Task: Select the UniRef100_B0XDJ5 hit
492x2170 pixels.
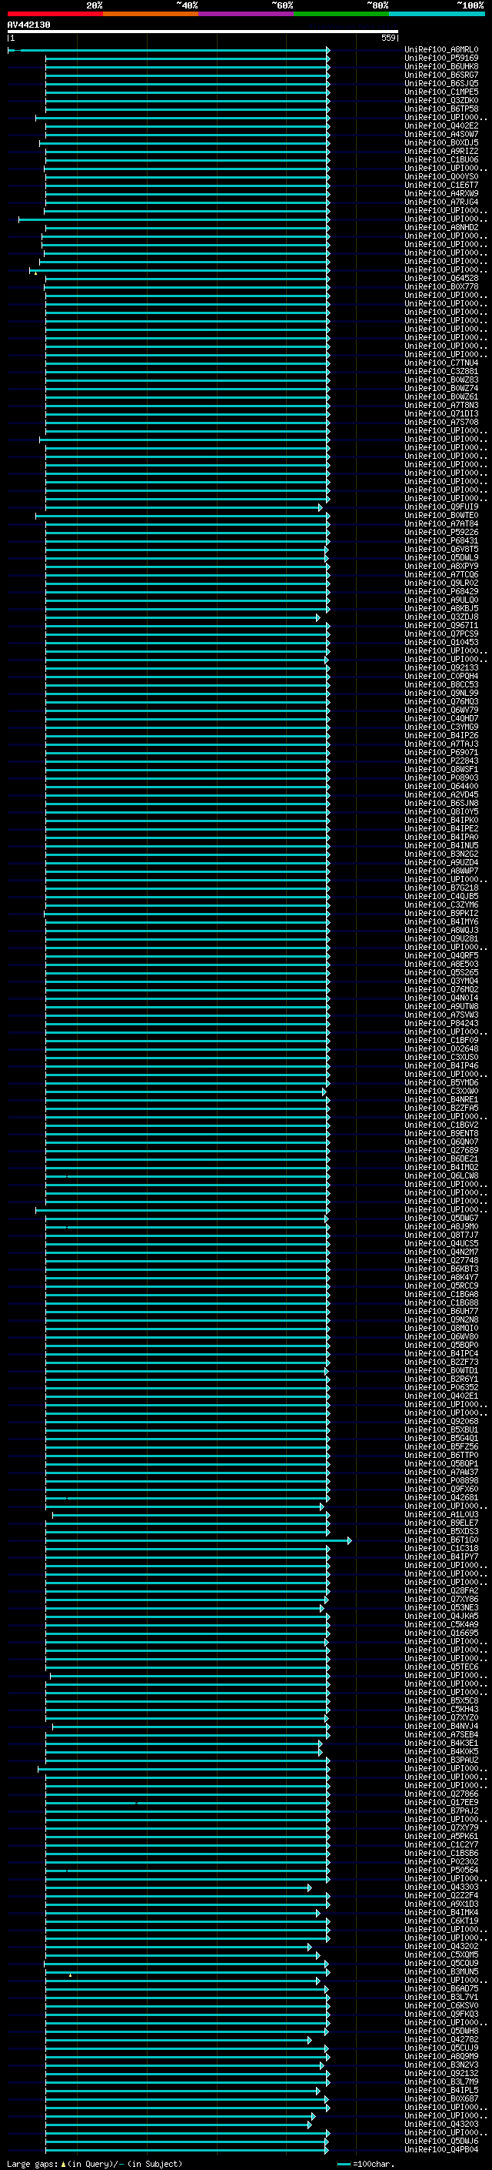Action: (441, 143)
